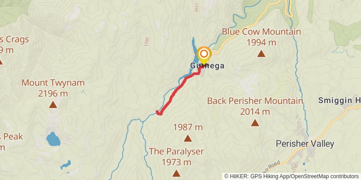Click the Guthega reservoir water above the pin
Screen dimensions: 361x180
[193, 47]
